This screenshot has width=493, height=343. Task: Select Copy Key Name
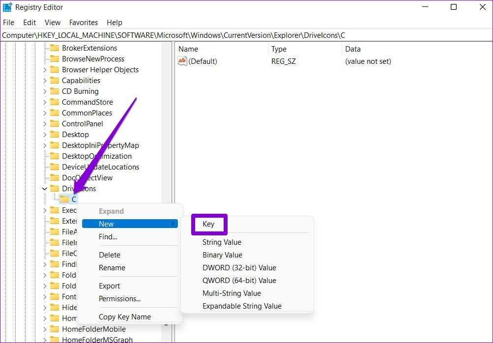(x=125, y=317)
